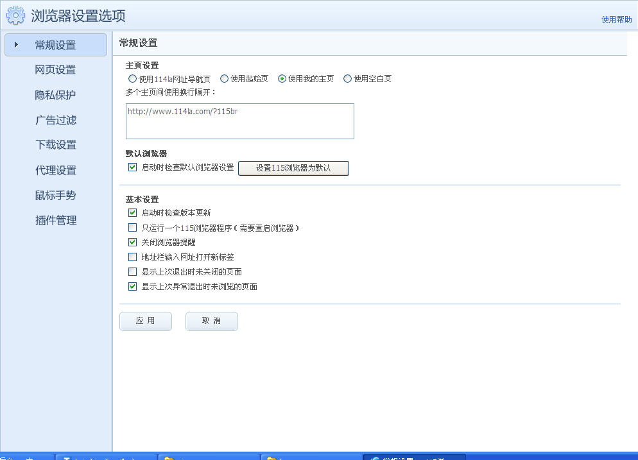Image resolution: width=638 pixels, height=460 pixels.
Task: Open the 隐私保护 settings section
Action: pos(55,95)
